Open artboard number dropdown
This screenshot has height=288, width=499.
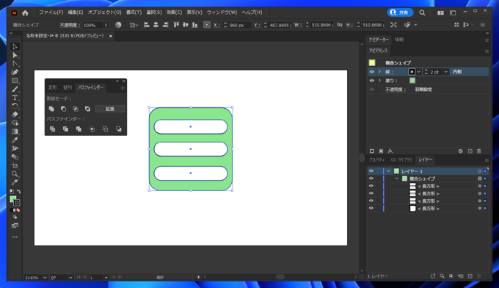106,278
